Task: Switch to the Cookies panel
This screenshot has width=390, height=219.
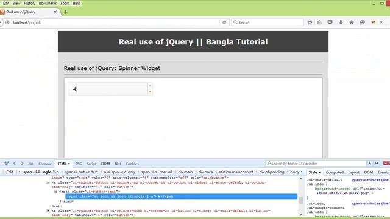Action: 132,164
